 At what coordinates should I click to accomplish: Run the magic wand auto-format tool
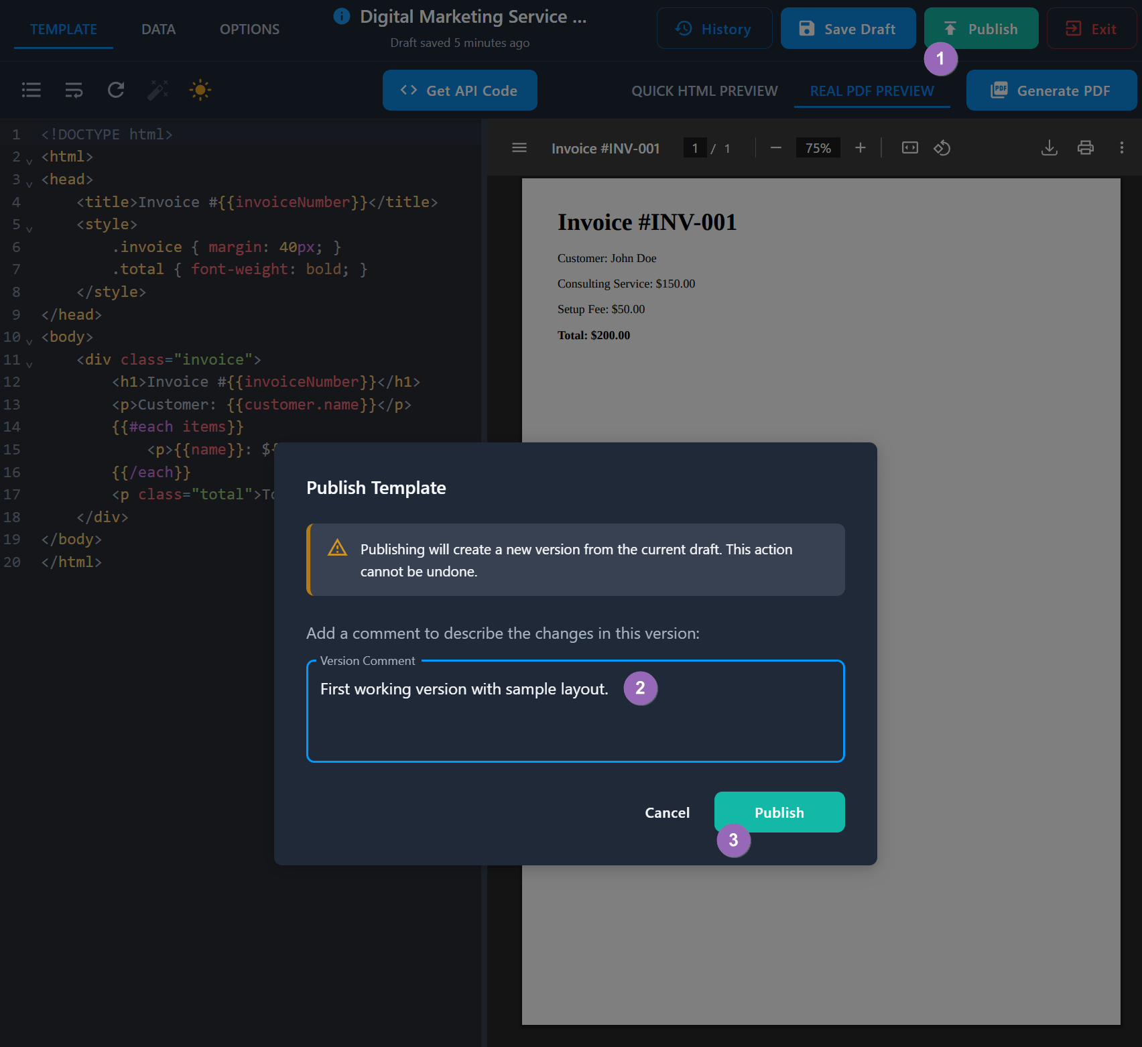pyautogui.click(x=157, y=90)
